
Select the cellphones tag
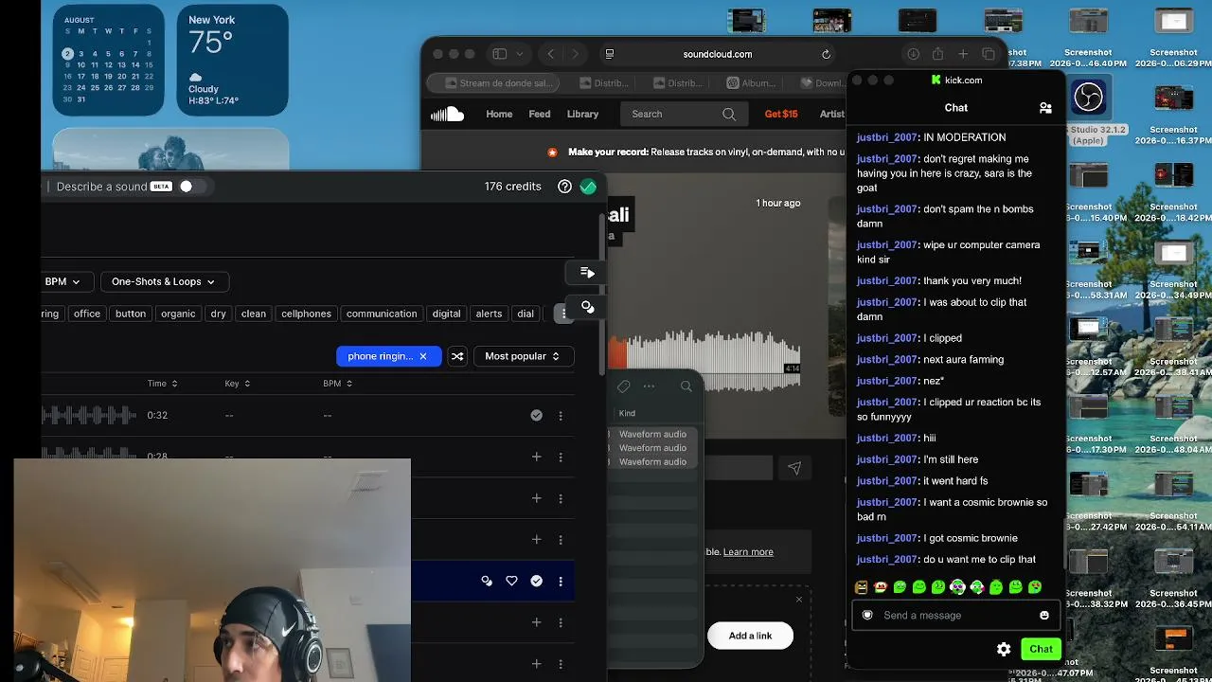coord(307,314)
